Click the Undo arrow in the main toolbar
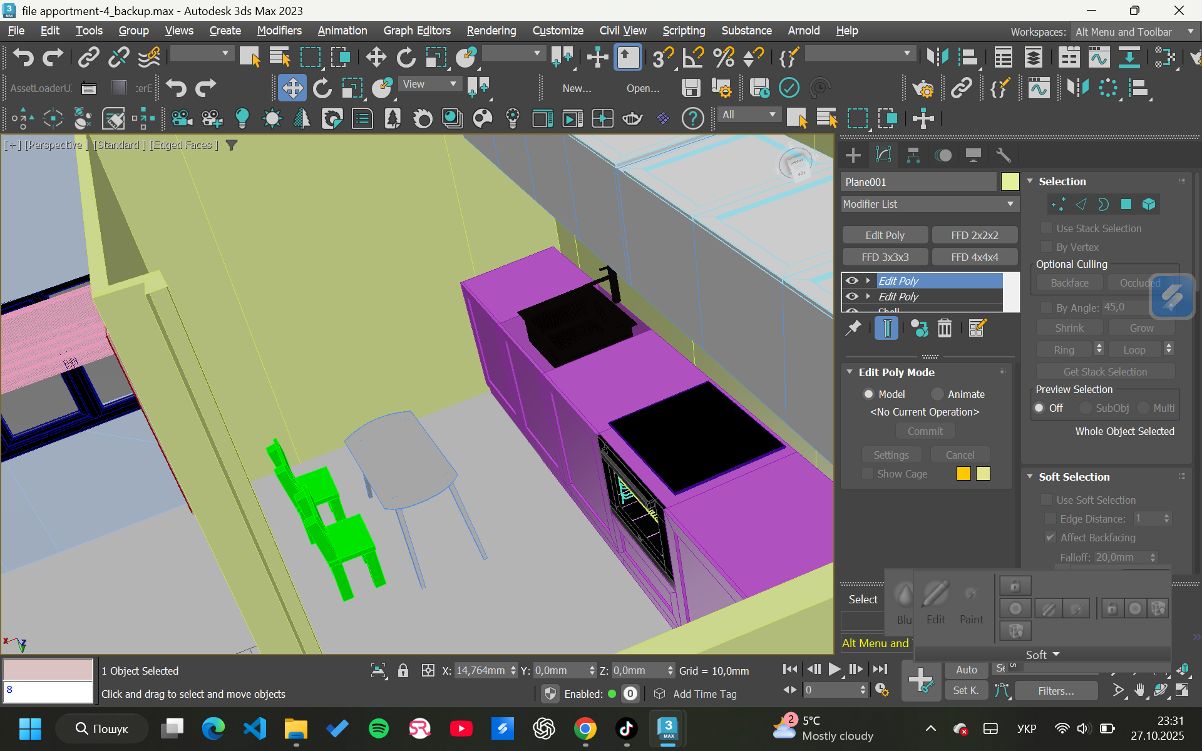 (x=23, y=57)
